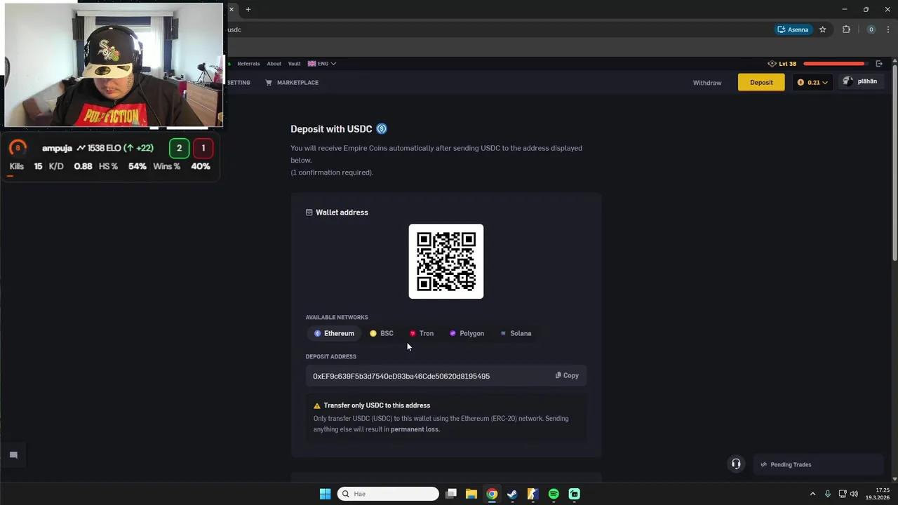Select the Tron network

pyautogui.click(x=422, y=333)
